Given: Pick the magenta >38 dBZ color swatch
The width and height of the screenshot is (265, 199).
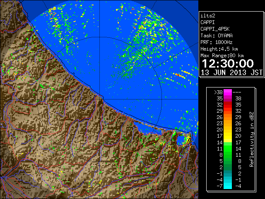Looking at the screenshot, I should point(228,92).
